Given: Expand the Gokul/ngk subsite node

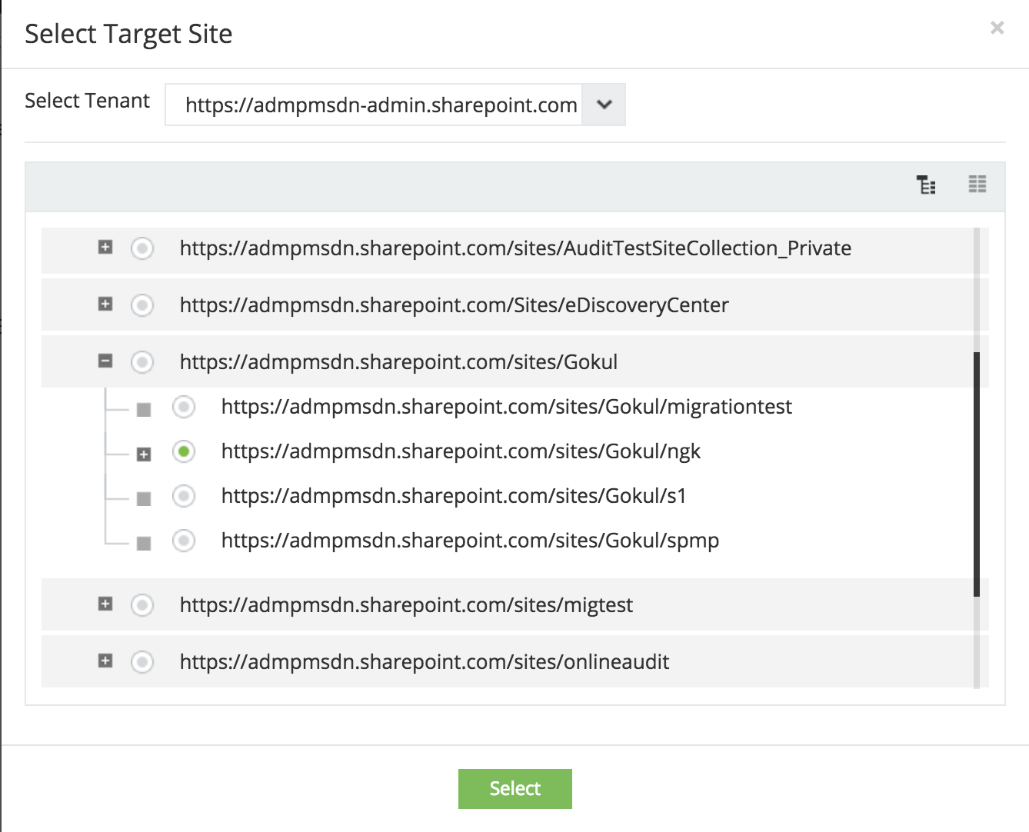Looking at the screenshot, I should tap(144, 454).
